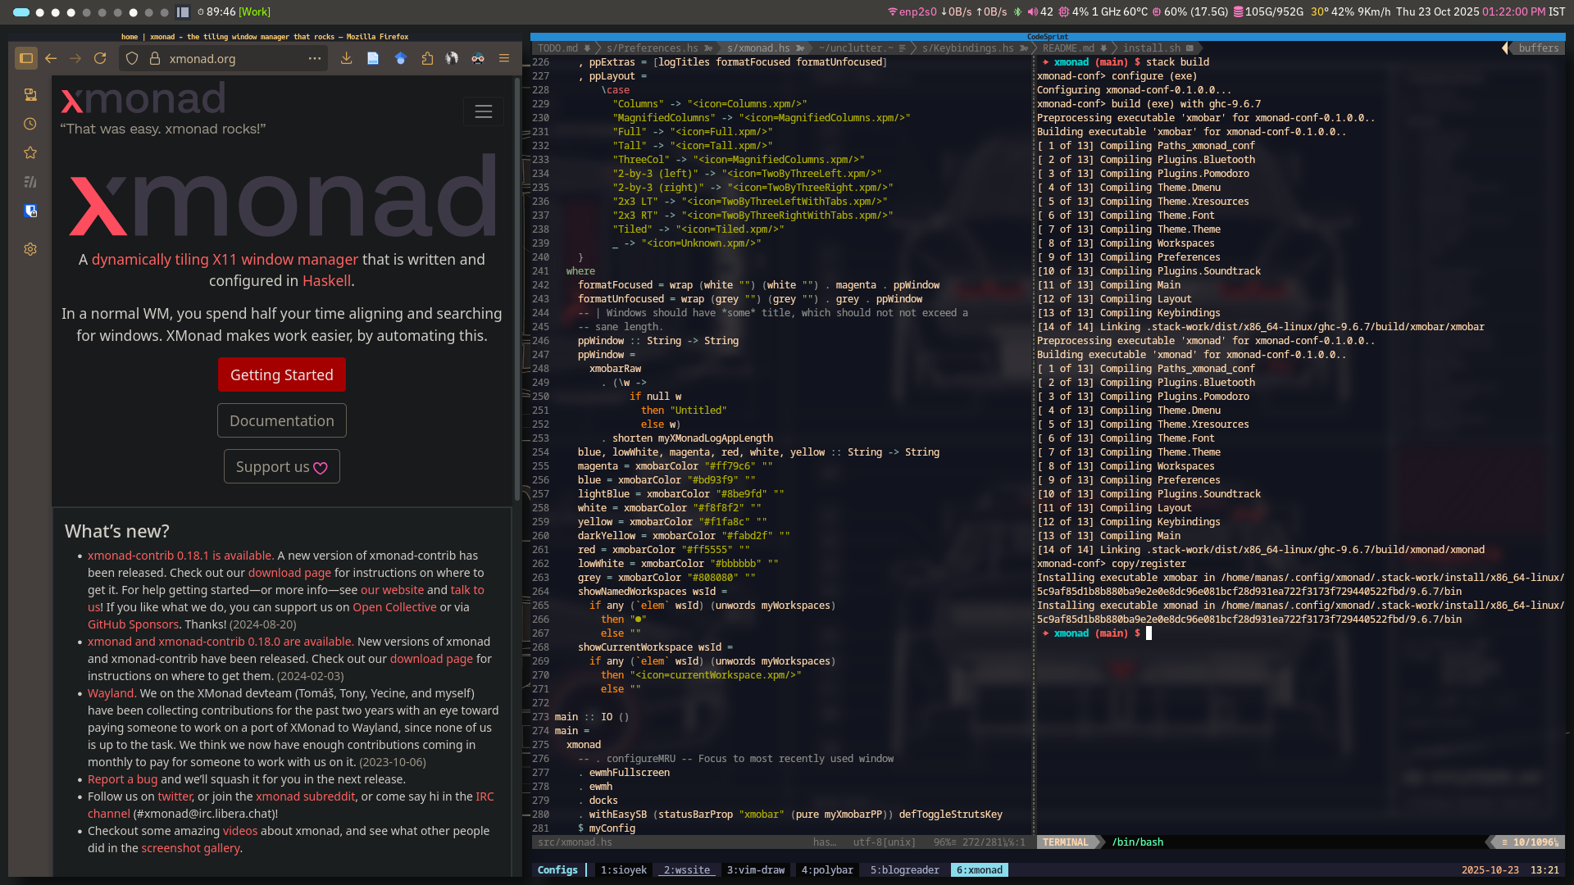1574x885 pixels.
Task: Expand the buffers list in the editor
Action: point(1537,48)
